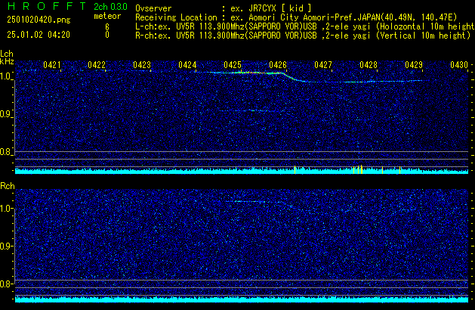
Task: Select the faint 0.9 kHz Lch echo
Action: coord(252,110)
